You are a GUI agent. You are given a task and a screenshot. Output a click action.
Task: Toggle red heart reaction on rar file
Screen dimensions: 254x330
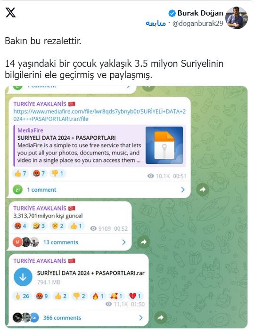[x=135, y=296]
